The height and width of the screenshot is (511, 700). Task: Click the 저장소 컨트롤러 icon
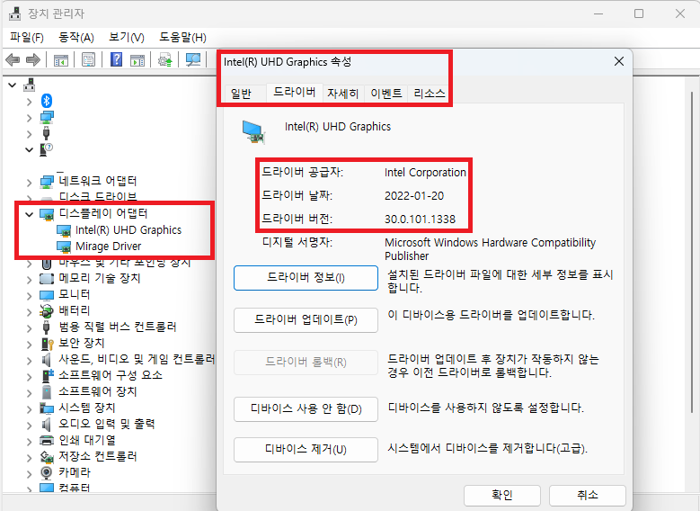click(x=47, y=456)
